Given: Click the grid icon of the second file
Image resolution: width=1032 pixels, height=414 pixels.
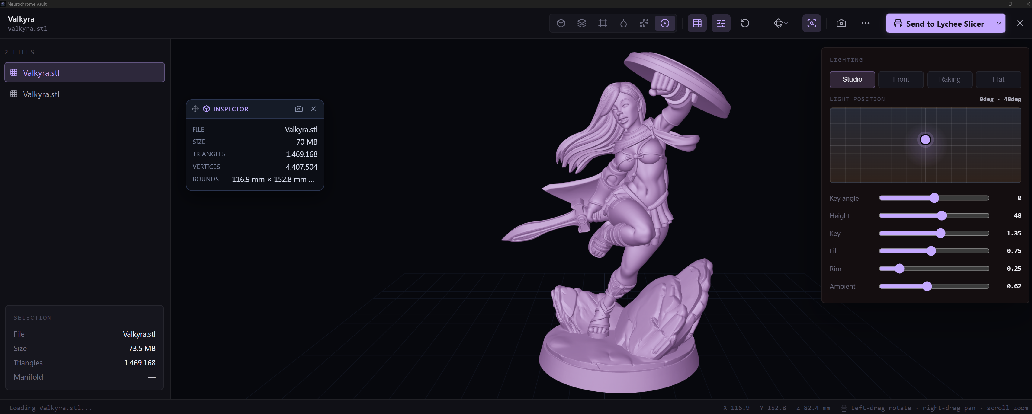Looking at the screenshot, I should pyautogui.click(x=14, y=94).
